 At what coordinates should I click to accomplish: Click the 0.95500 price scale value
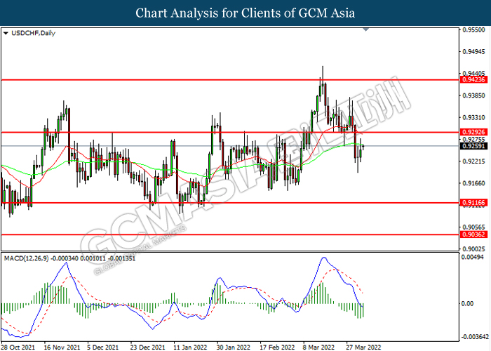[474, 30]
